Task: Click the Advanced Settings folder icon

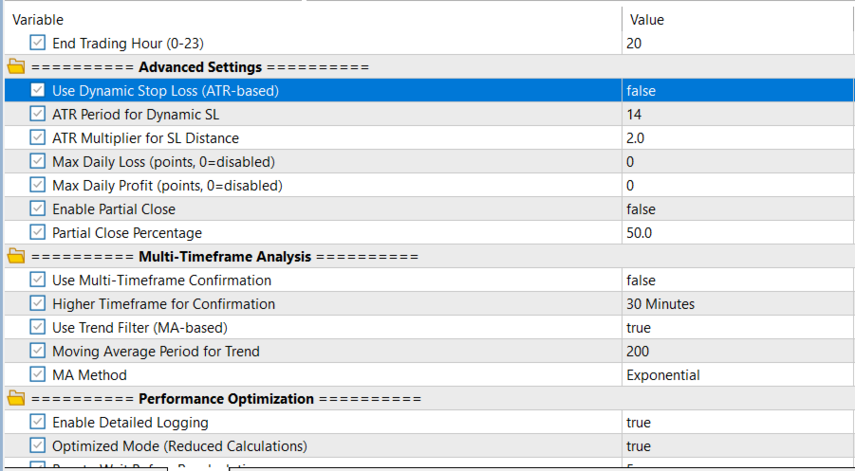Action: point(16,67)
